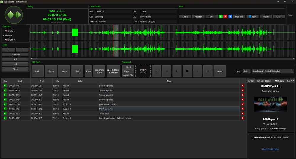The width and height of the screenshot is (296, 159).
Task: Delete the row starting 00:02:53.481
Action: [243, 85]
